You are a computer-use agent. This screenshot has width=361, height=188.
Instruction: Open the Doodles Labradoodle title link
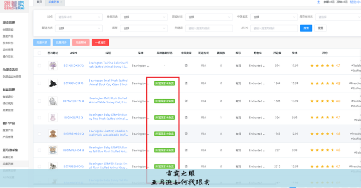[108, 133]
